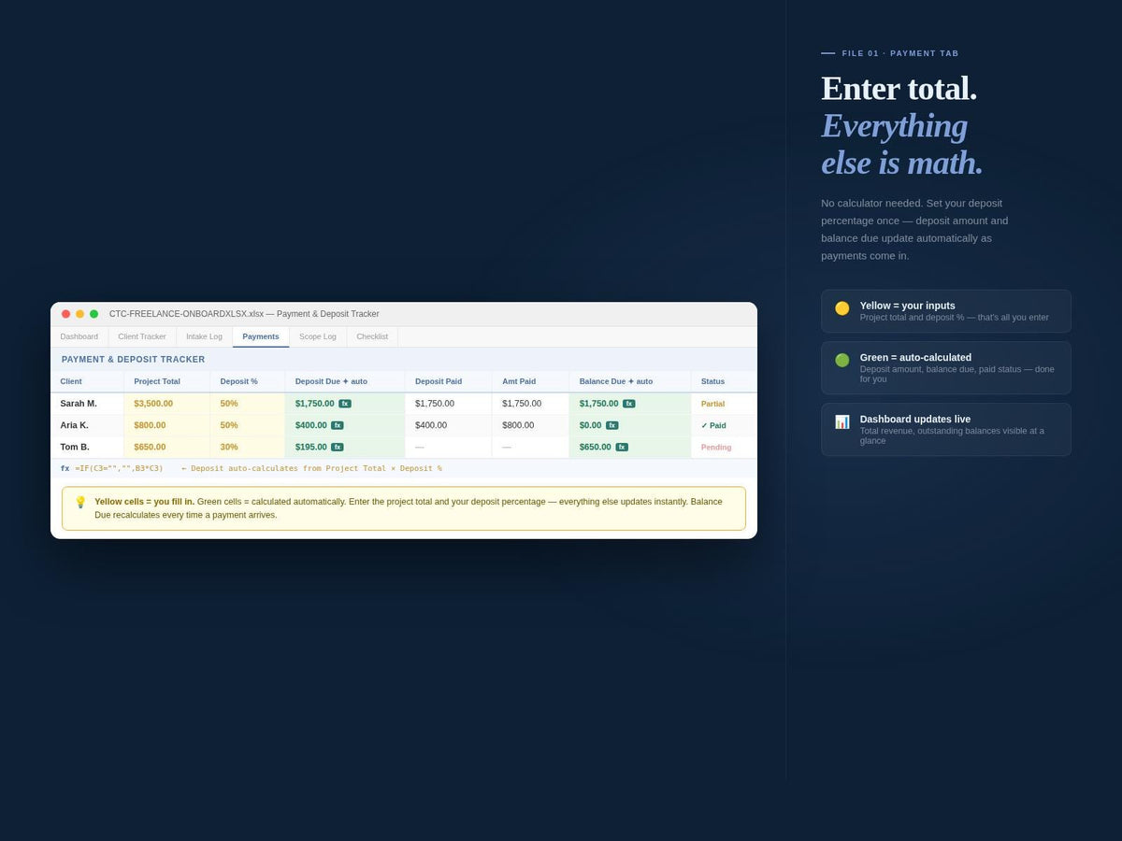The image size is (1122, 841).
Task: Click the fx badge in Sarah M. balance due
Action: coord(629,404)
